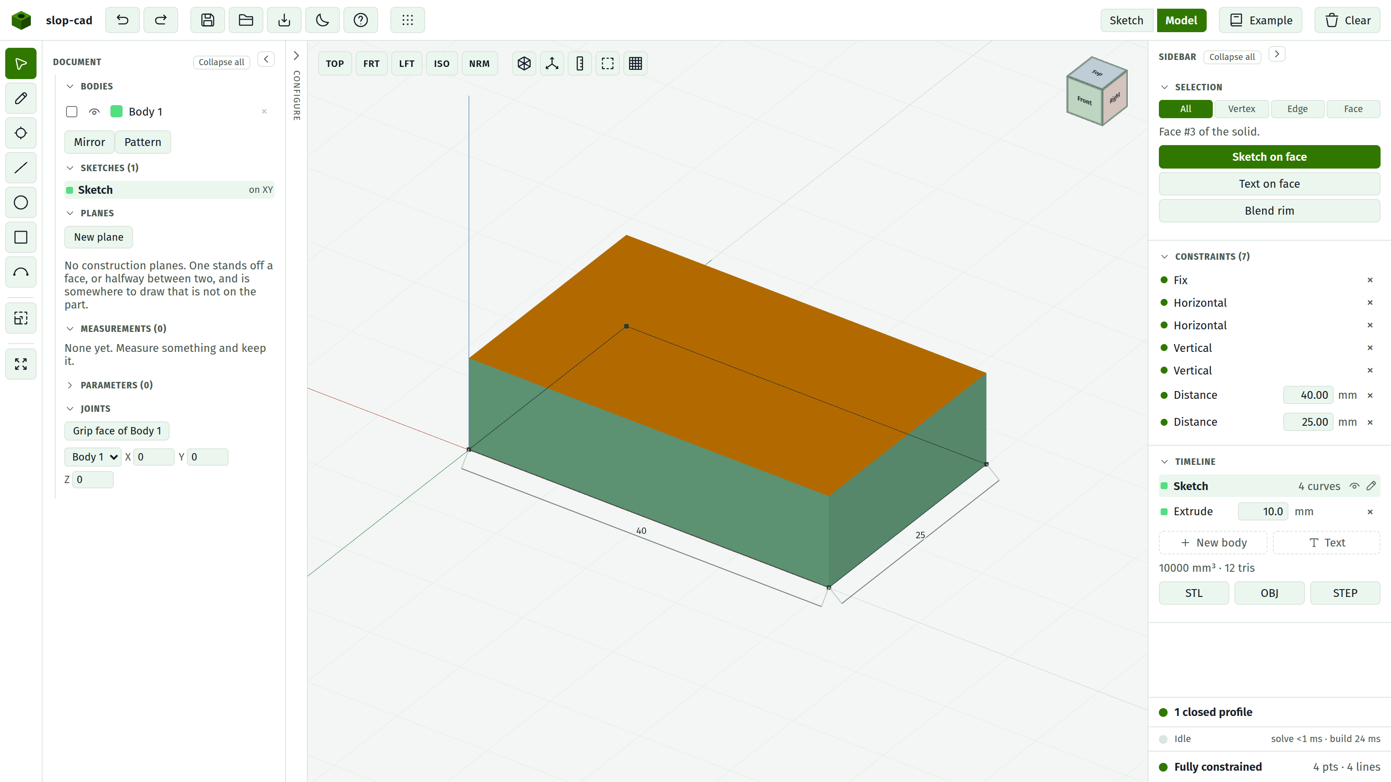
Task: Expand the Parameters (0) section
Action: [x=70, y=385]
